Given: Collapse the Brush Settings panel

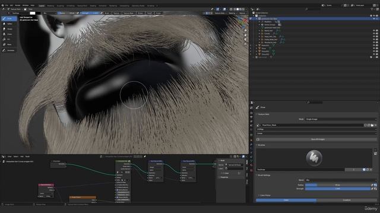Looking at the screenshot, I should pyautogui.click(x=264, y=175).
